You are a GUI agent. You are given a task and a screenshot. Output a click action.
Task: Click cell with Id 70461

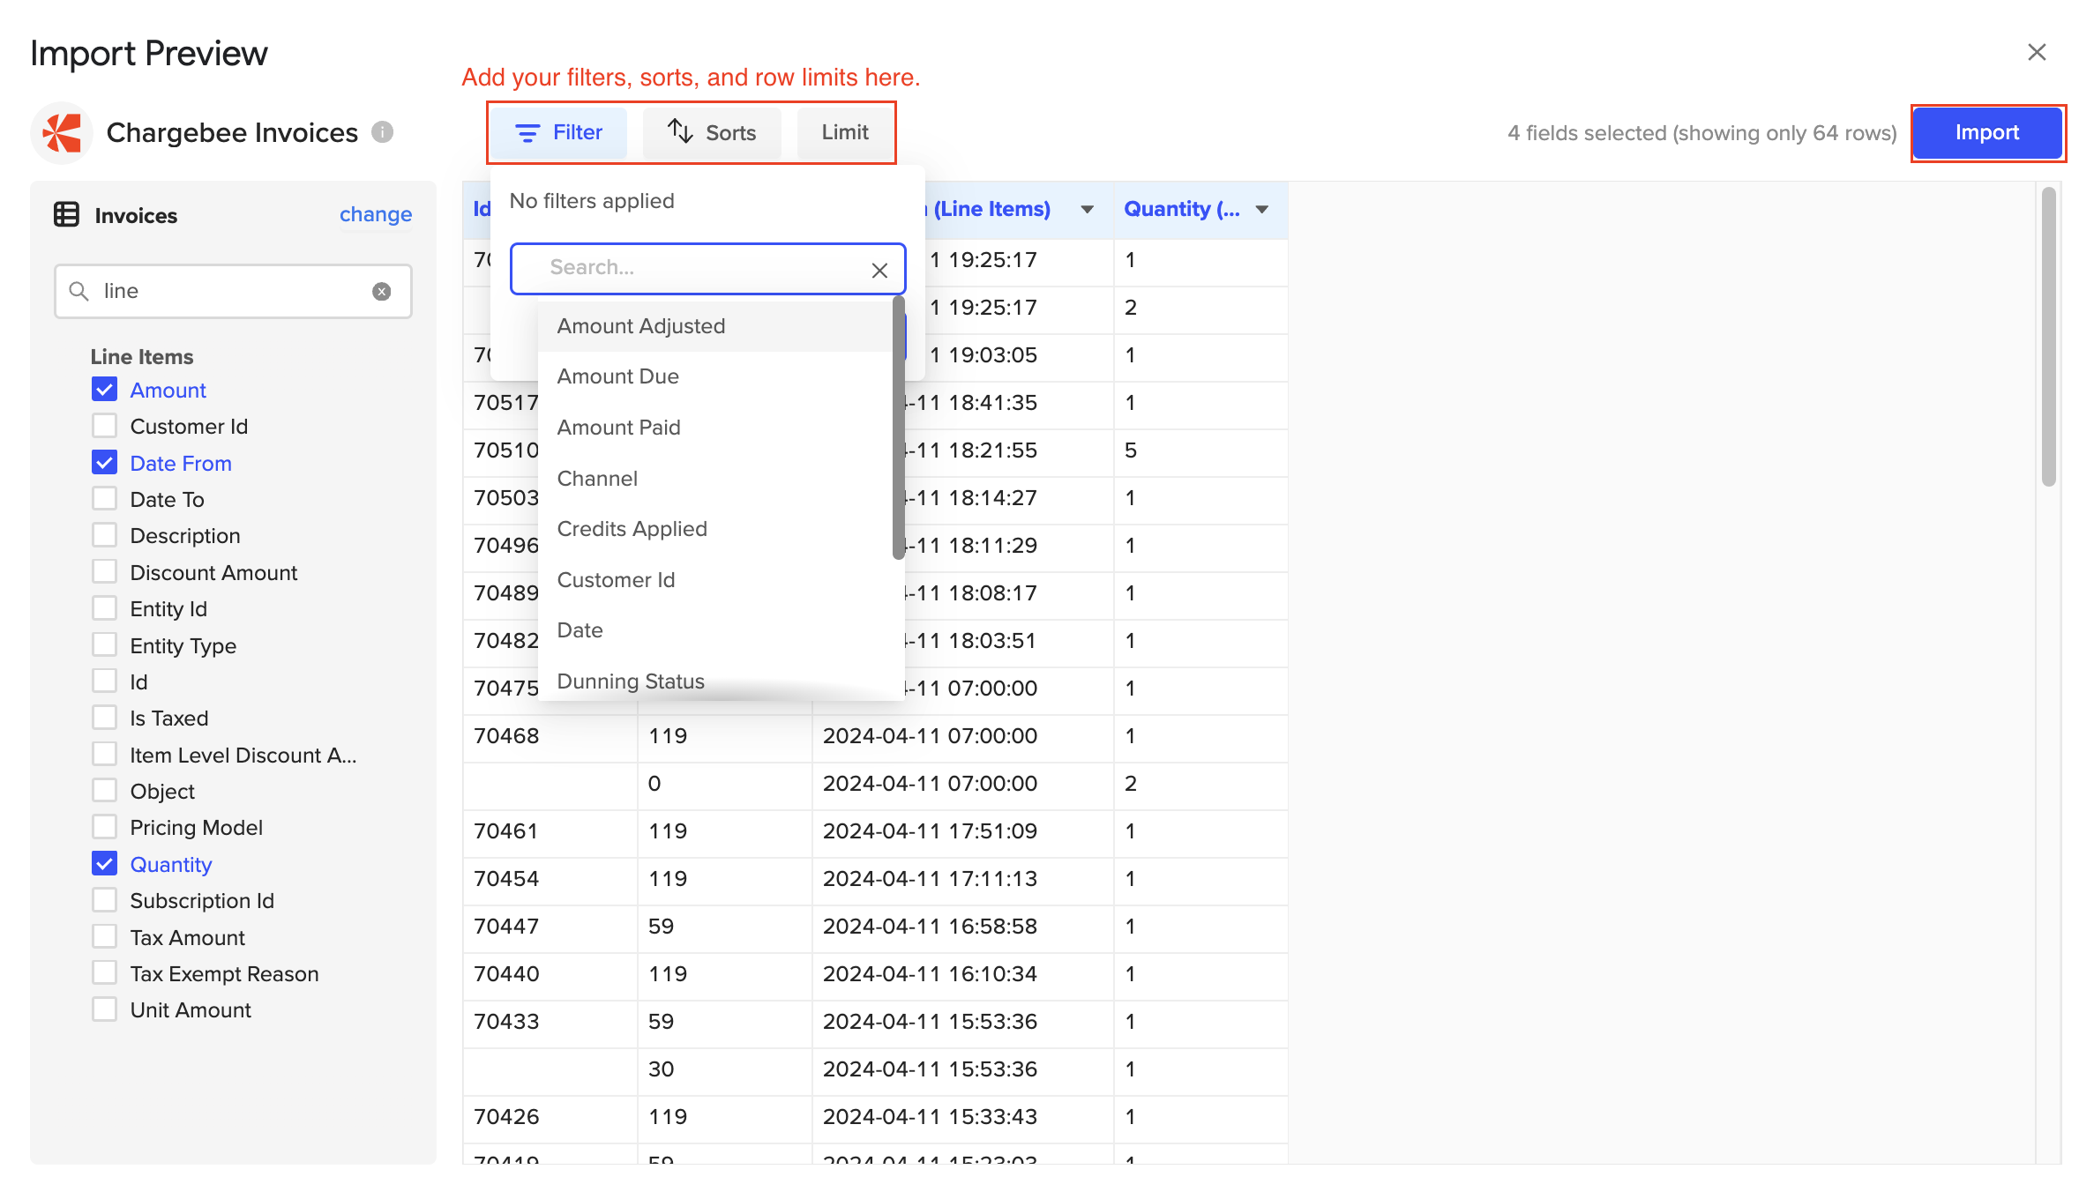(x=550, y=831)
